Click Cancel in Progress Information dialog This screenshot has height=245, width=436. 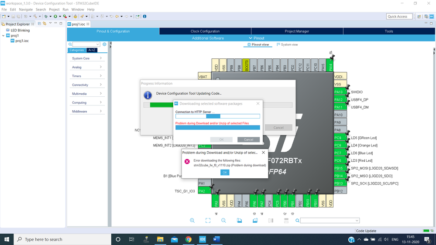(278, 127)
